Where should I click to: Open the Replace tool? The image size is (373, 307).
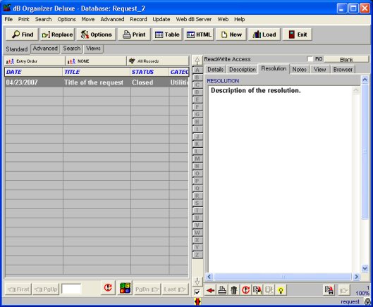click(57, 35)
